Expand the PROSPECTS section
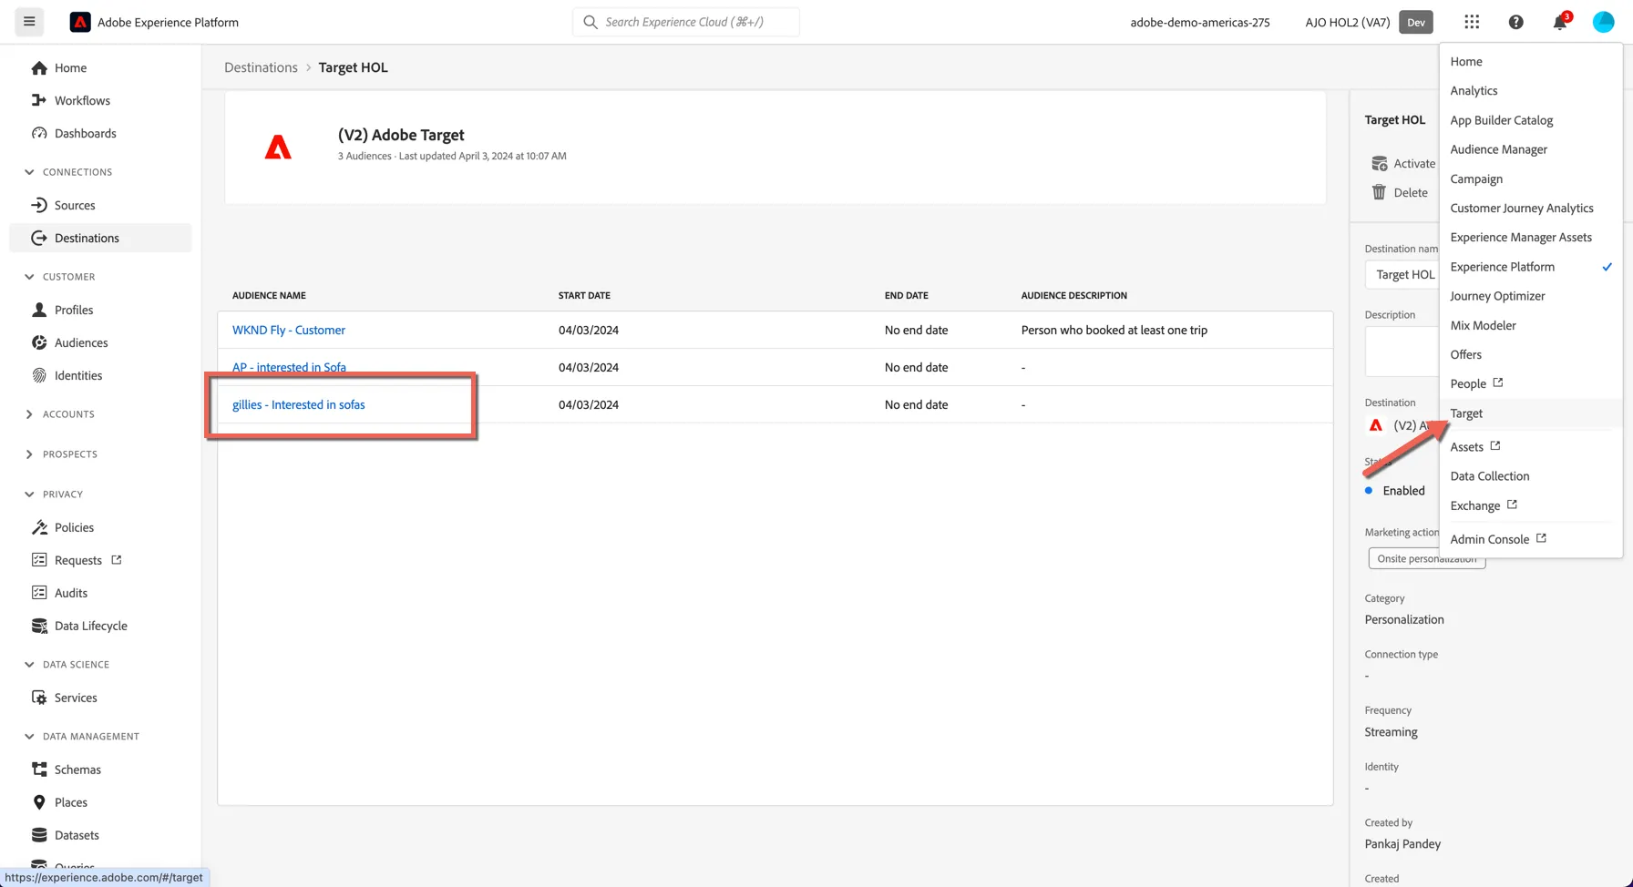This screenshot has width=1633, height=887. [x=29, y=454]
